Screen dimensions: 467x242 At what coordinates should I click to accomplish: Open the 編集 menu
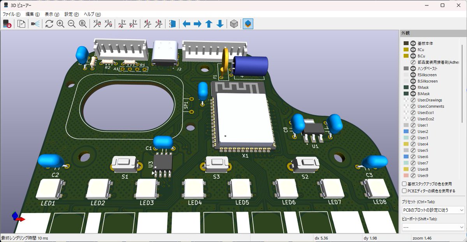tap(33, 14)
